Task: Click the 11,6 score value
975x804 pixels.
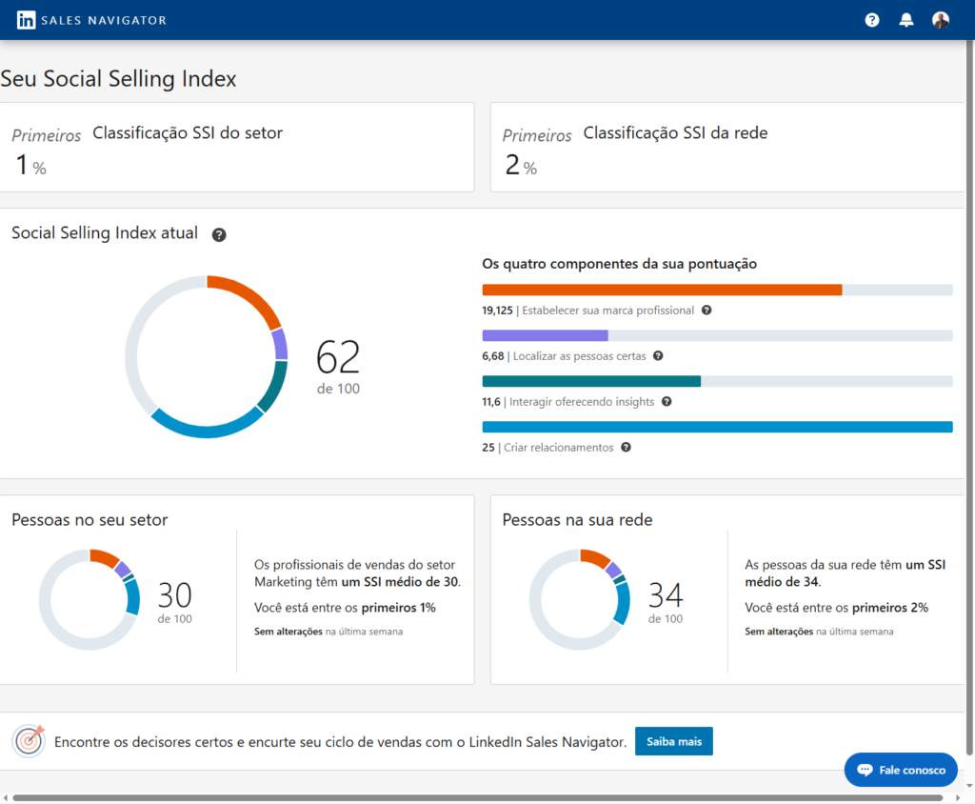Action: coord(491,401)
